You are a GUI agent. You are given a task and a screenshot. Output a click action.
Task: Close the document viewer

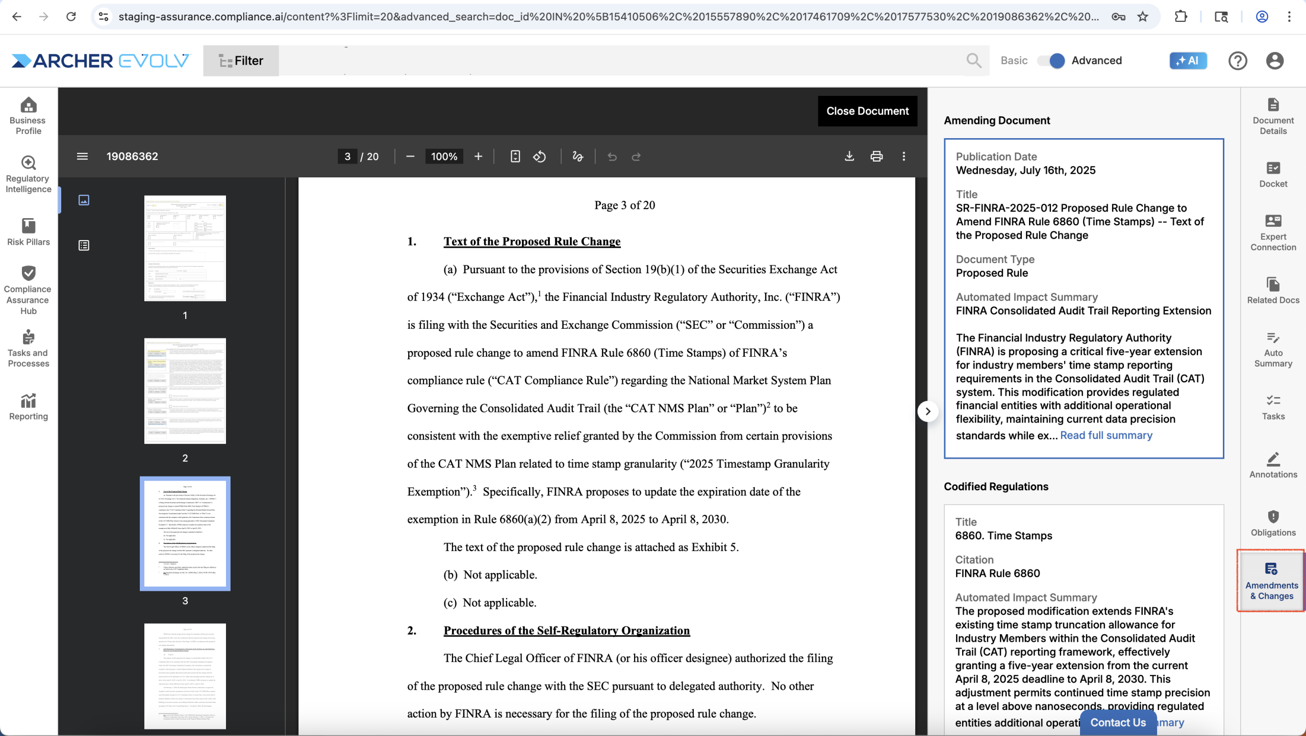[x=867, y=111]
